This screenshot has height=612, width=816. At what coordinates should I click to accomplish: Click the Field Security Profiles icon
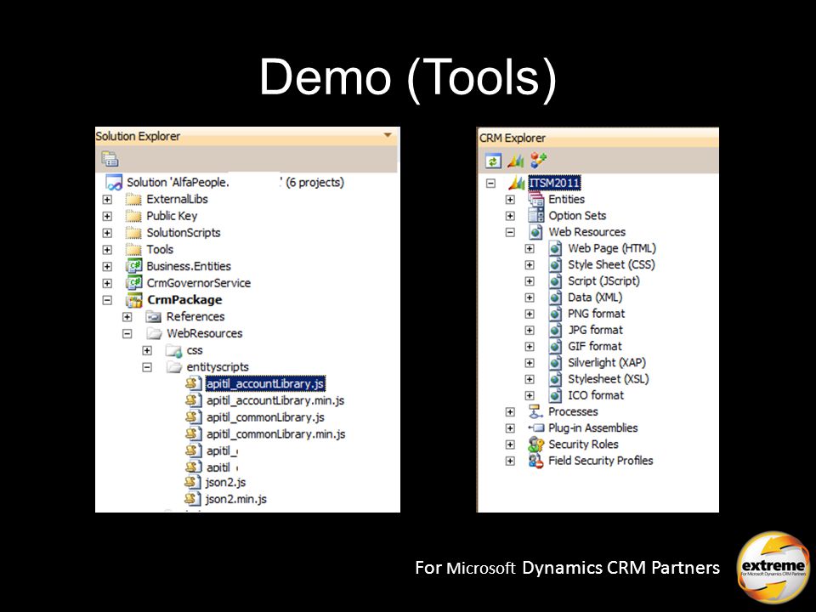pos(536,461)
